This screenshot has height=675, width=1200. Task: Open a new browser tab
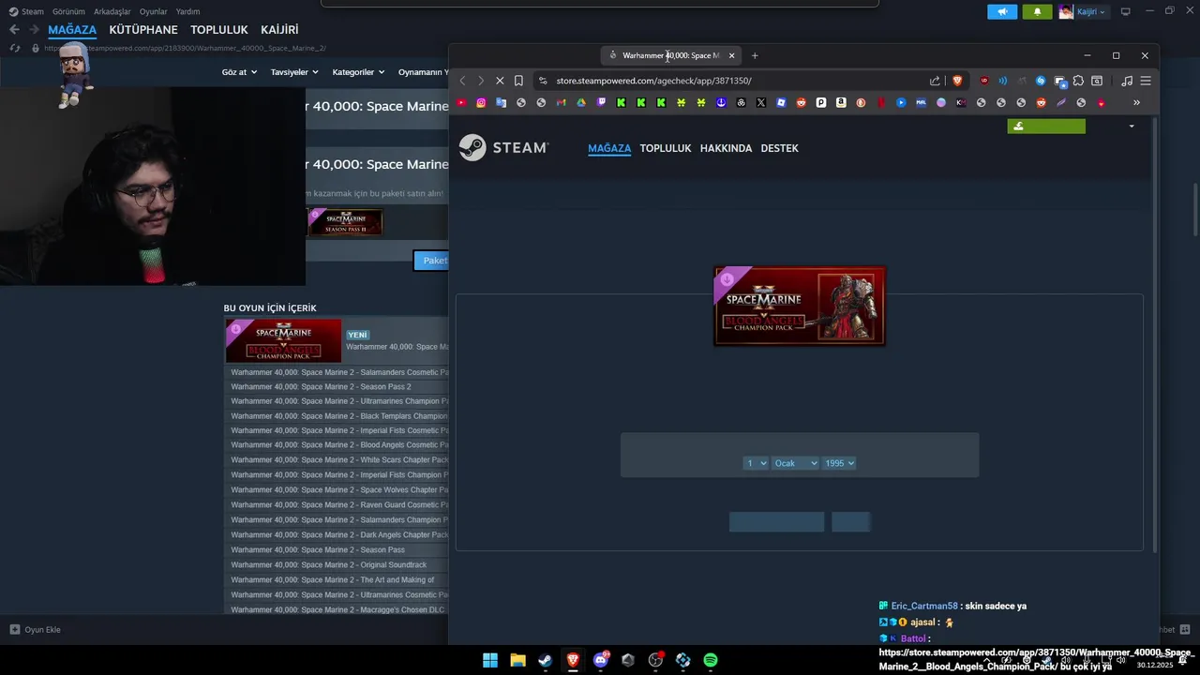coord(755,55)
